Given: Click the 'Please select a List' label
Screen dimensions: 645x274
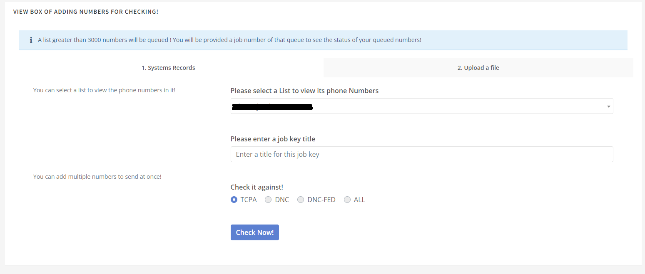Looking at the screenshot, I should [304, 91].
